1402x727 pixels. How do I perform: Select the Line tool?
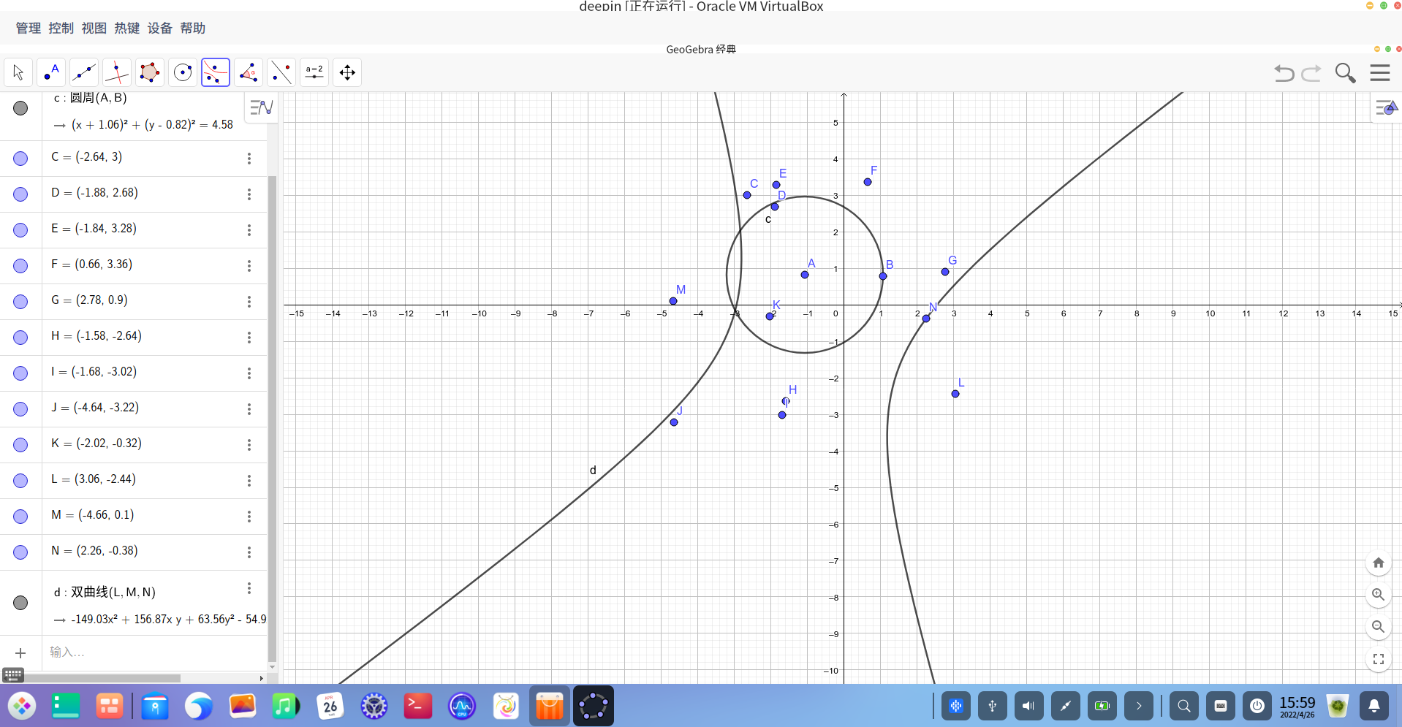[84, 72]
